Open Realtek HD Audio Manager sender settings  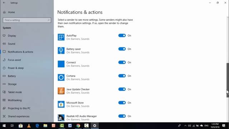click(x=82, y=116)
